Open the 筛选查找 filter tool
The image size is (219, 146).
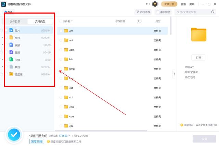(x=143, y=12)
